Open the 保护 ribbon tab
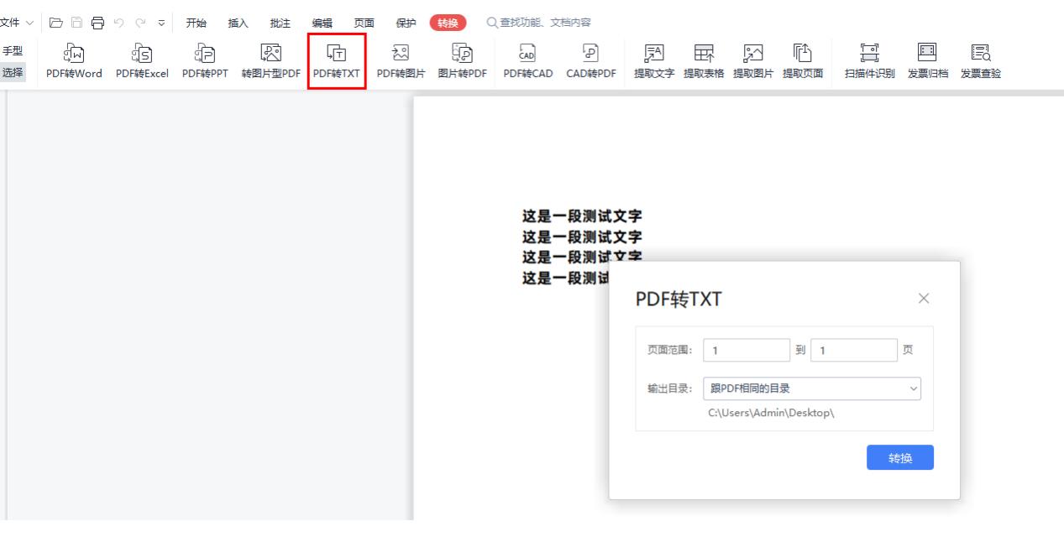 [406, 23]
